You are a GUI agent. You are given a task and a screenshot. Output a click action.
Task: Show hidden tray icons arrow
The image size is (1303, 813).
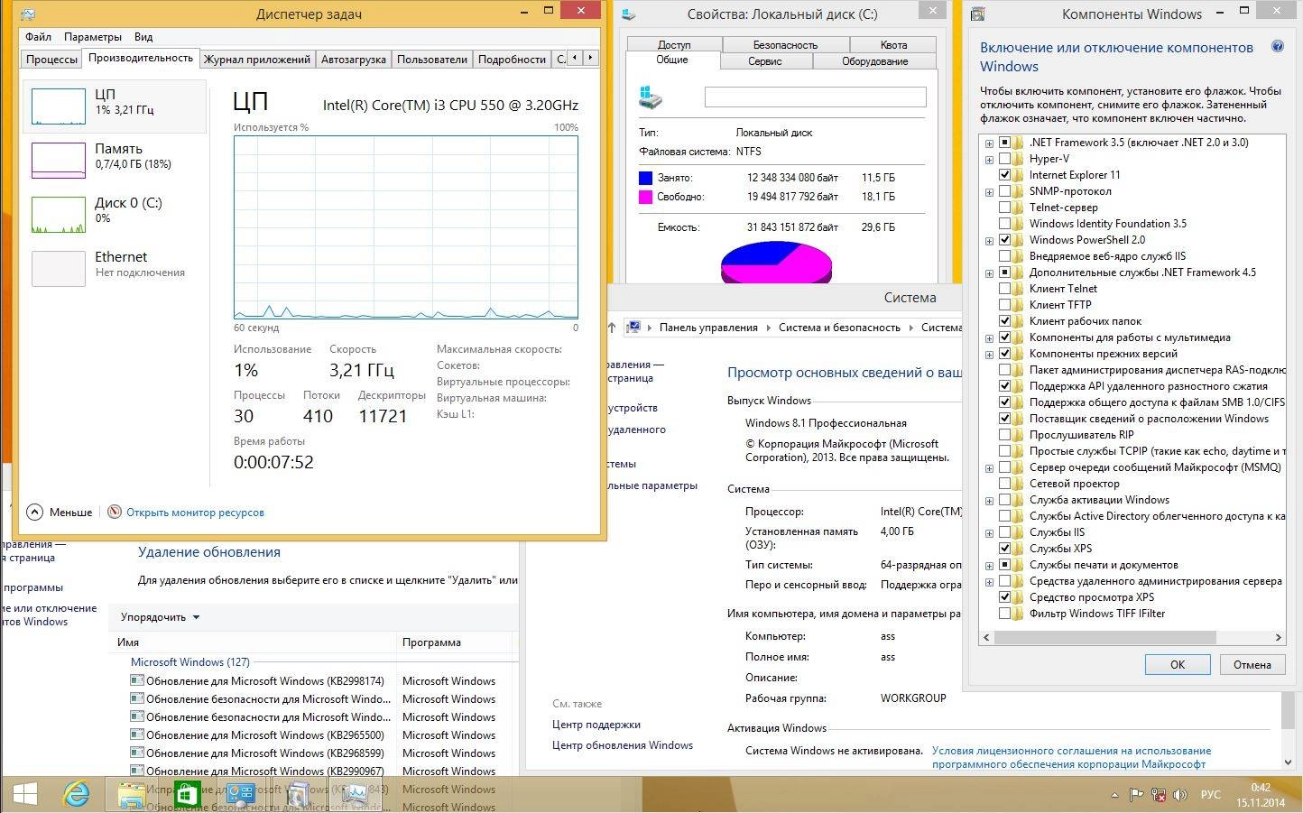1114,795
